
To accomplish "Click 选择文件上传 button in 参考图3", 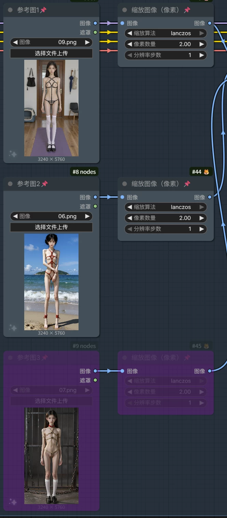I will click(51, 401).
